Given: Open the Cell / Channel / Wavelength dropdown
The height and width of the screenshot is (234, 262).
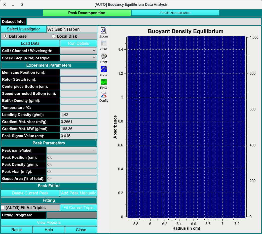Looking at the screenshot, I should click(x=78, y=51).
